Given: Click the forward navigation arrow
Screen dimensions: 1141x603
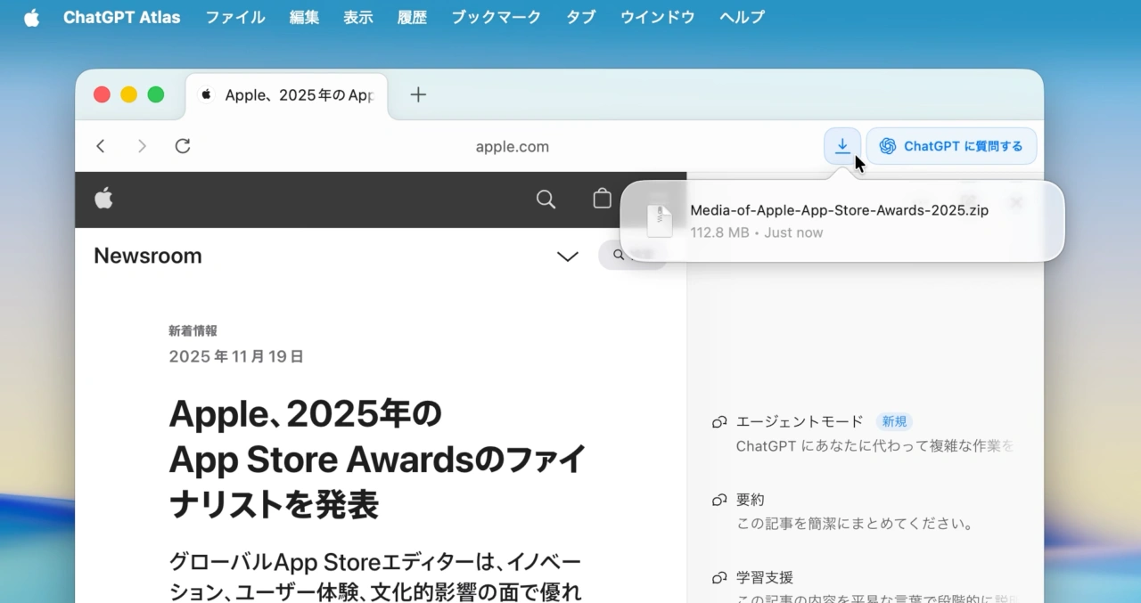Looking at the screenshot, I should (142, 145).
